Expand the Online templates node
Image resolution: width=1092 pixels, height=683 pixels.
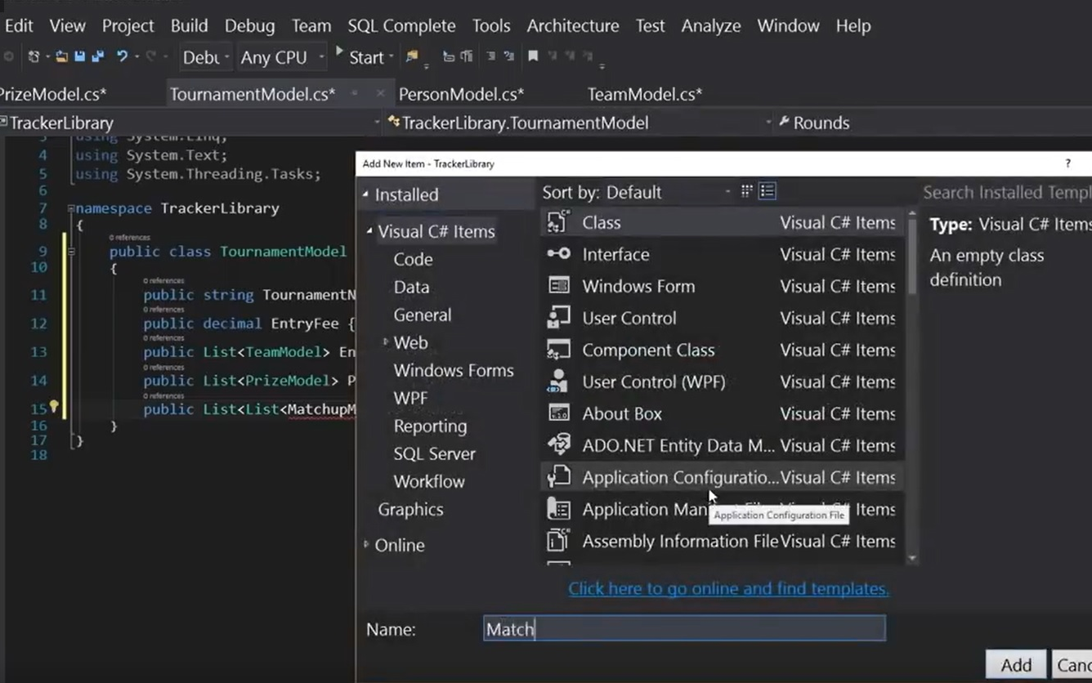366,544
